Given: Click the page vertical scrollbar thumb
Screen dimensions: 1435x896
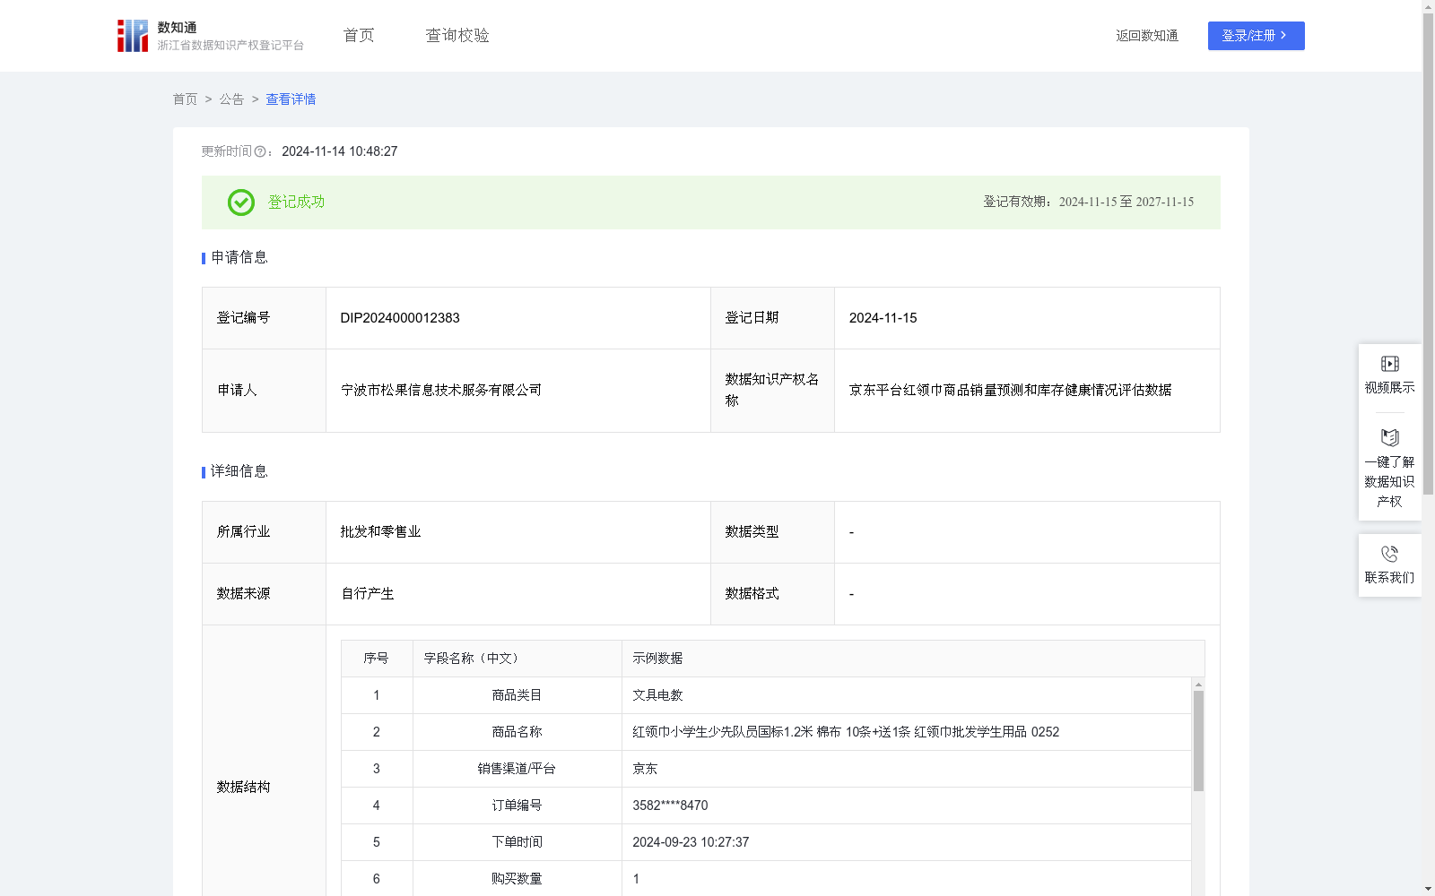Looking at the screenshot, I should coord(1428,254).
